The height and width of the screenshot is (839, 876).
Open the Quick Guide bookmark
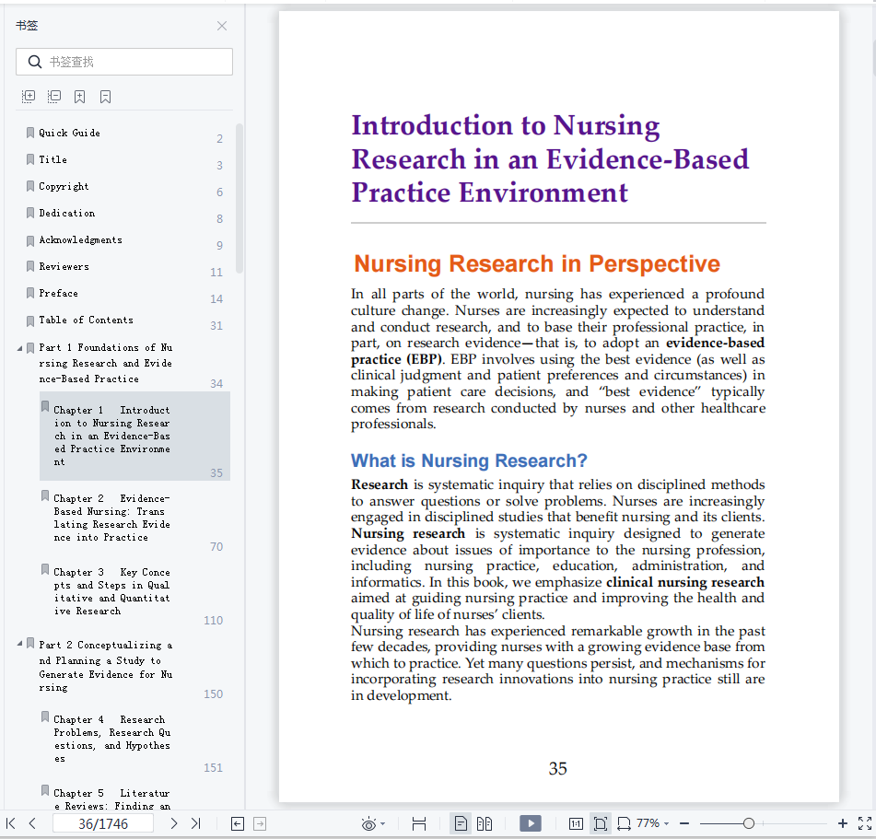click(x=69, y=133)
